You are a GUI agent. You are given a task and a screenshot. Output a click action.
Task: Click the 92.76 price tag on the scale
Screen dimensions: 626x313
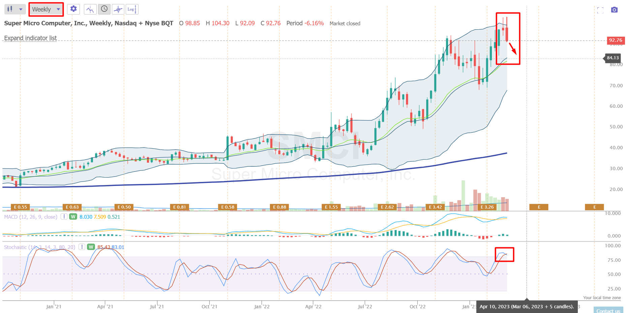pos(616,40)
